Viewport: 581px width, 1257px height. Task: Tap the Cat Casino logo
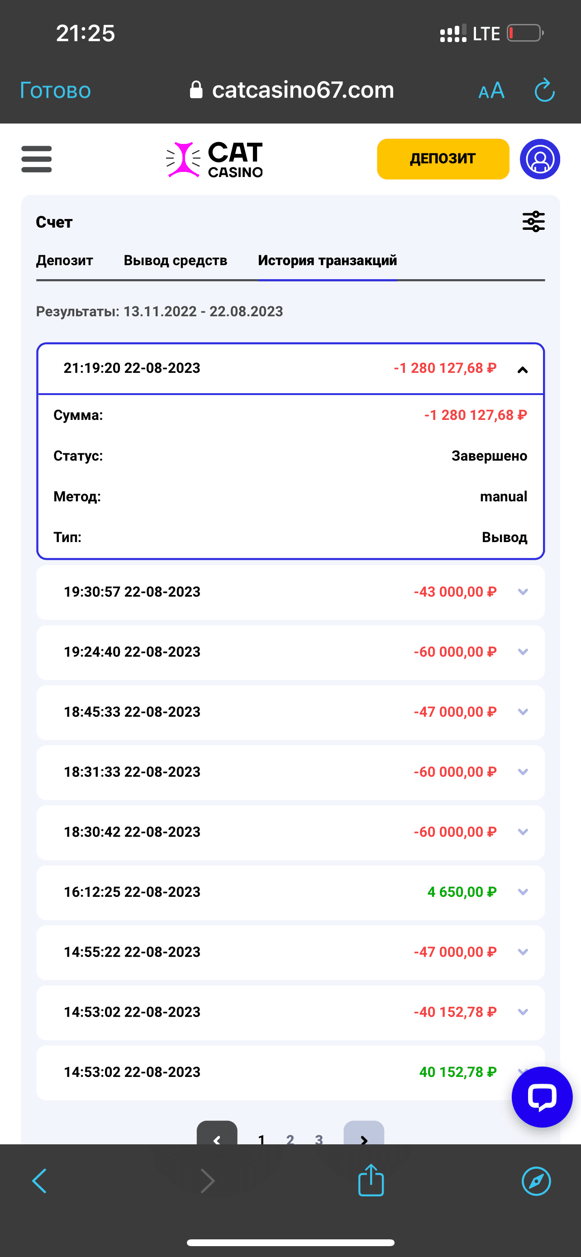coord(214,159)
